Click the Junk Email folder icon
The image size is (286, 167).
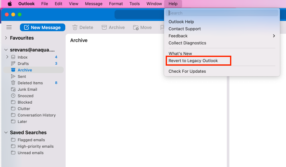coord(13,89)
